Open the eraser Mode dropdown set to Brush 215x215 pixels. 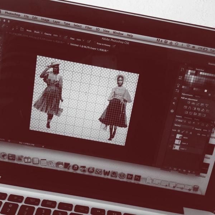pyautogui.click(x=38, y=32)
